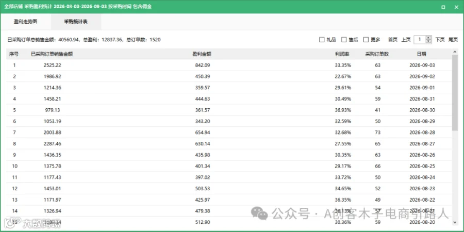The width and height of the screenshot is (464, 232).
Task: Click the scrollbar down arrow
Action: [455, 222]
